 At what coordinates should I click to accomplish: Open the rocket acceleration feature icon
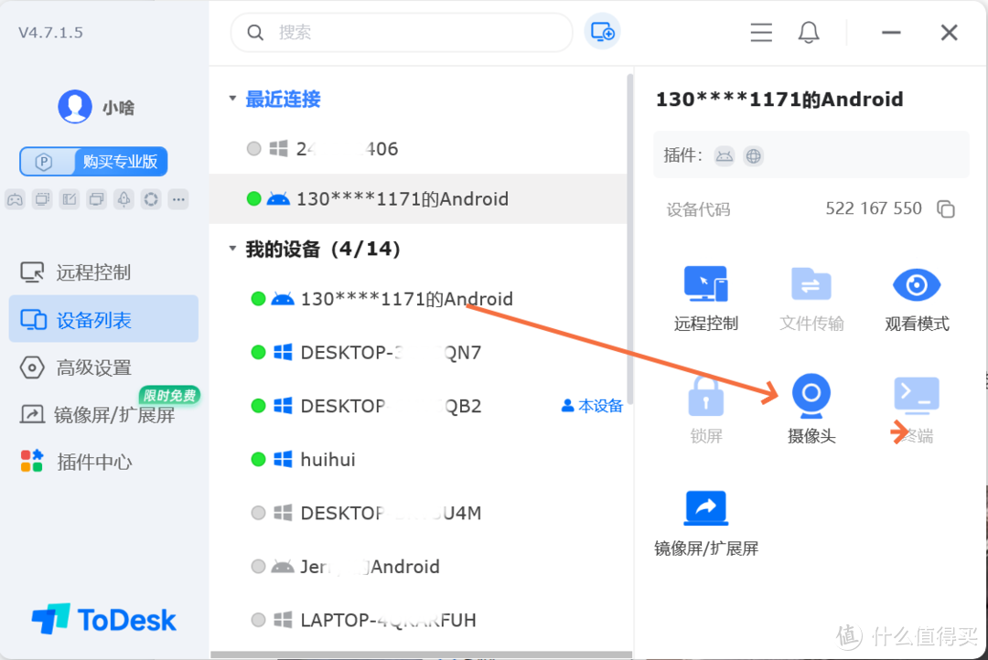(124, 199)
